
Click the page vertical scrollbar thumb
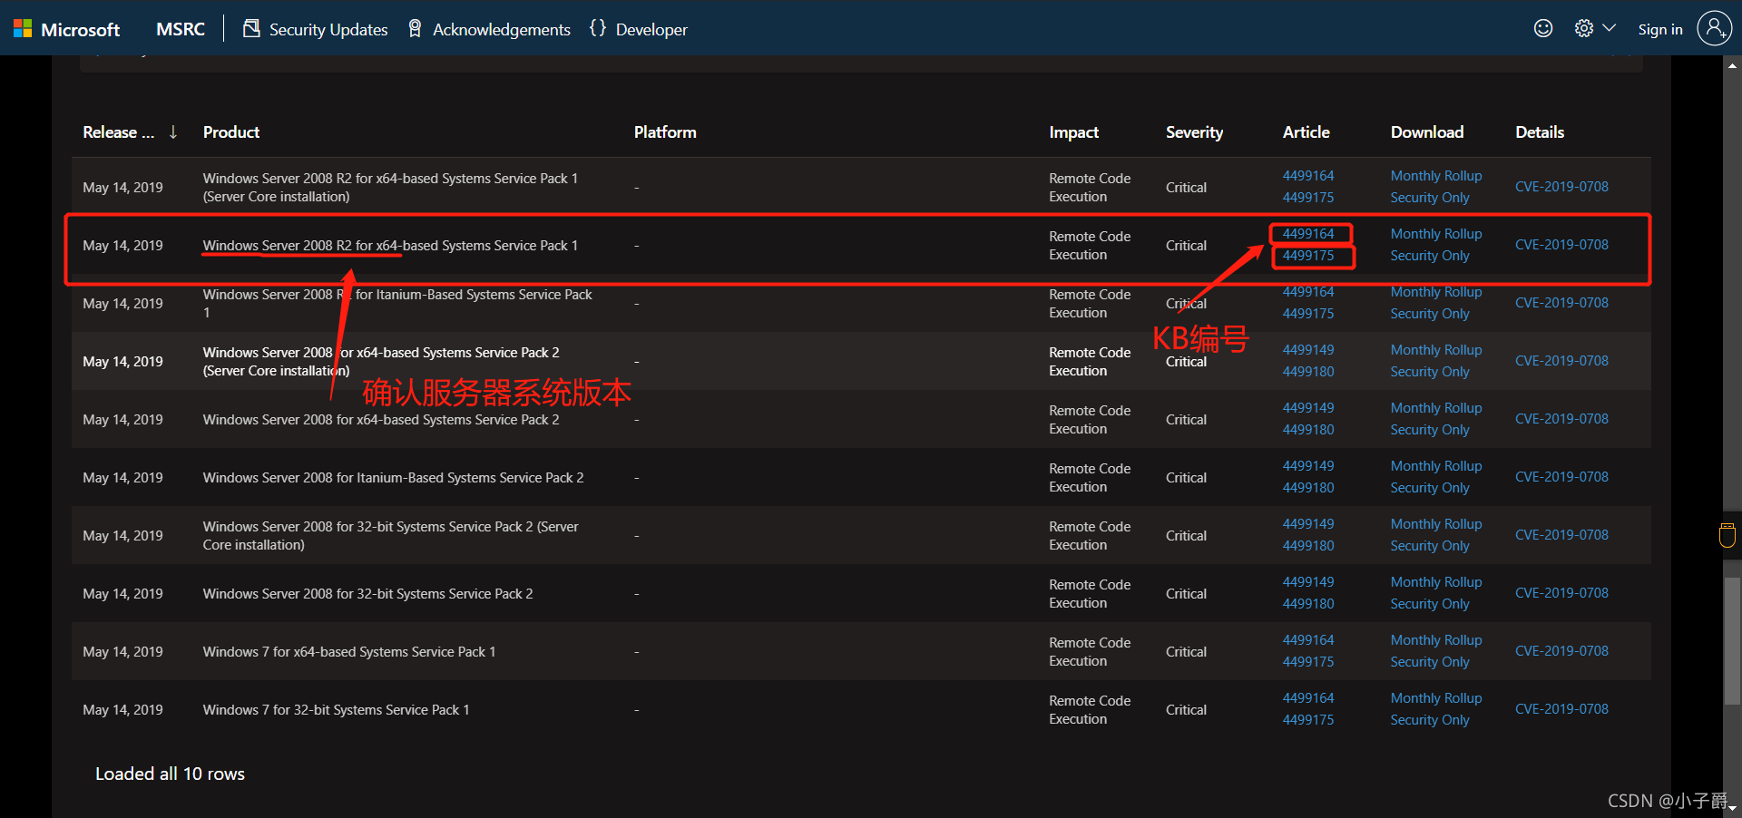click(x=1732, y=639)
